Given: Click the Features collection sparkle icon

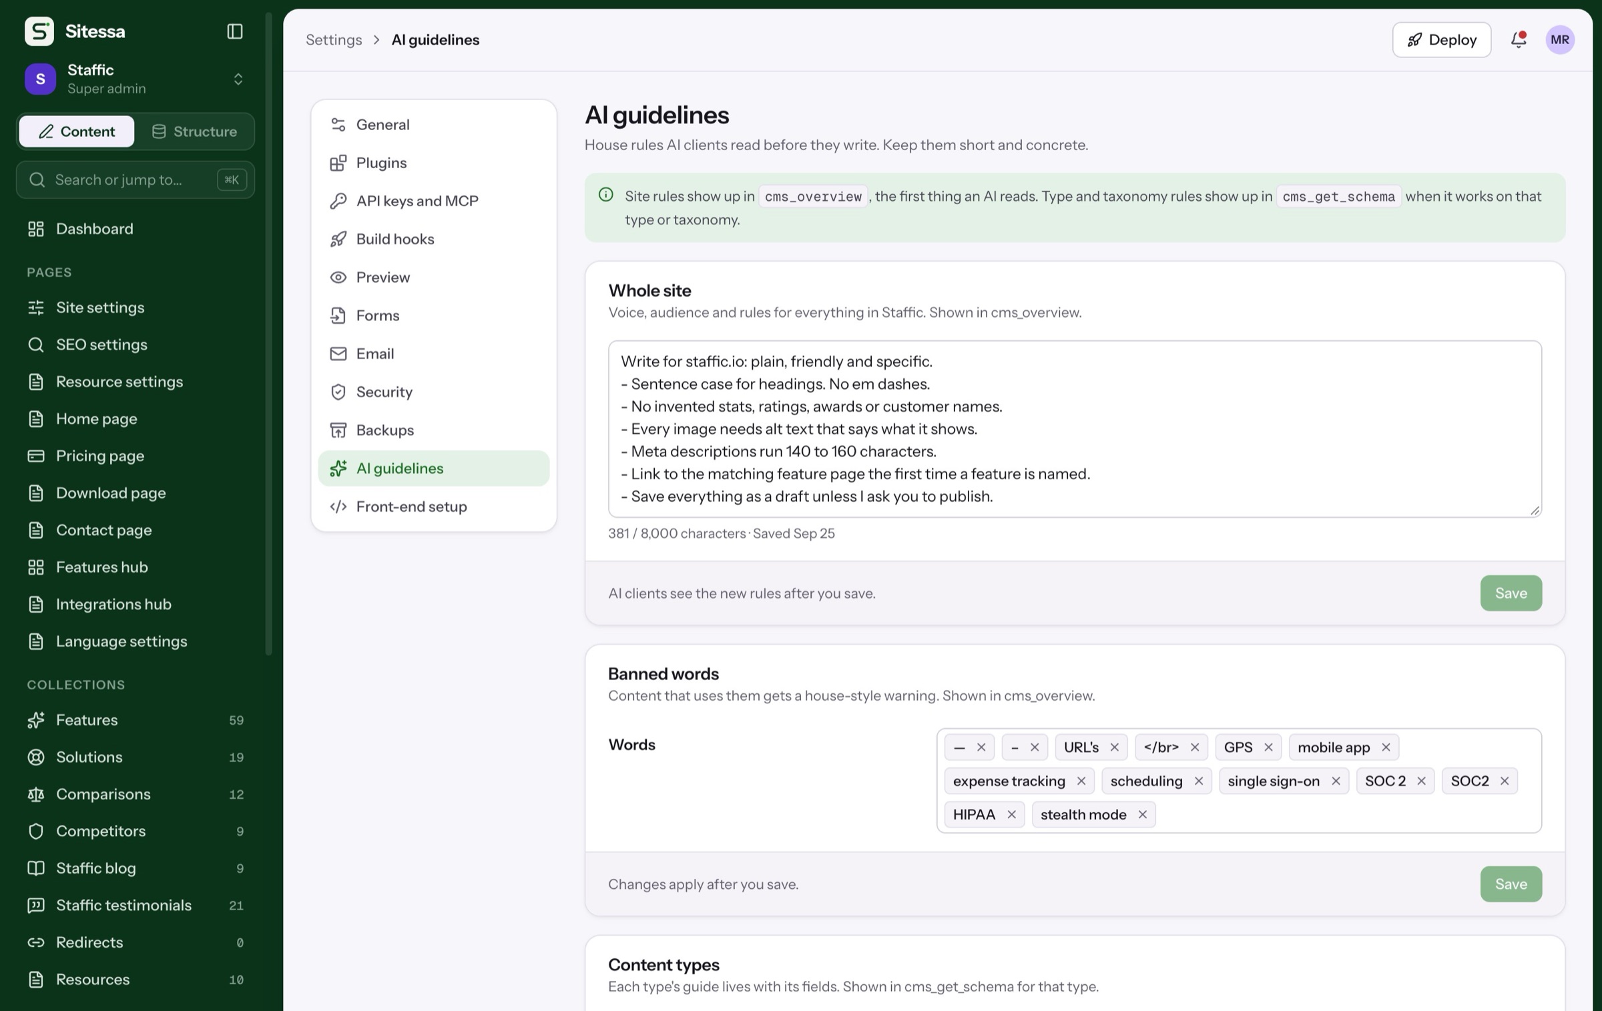Looking at the screenshot, I should [36, 720].
